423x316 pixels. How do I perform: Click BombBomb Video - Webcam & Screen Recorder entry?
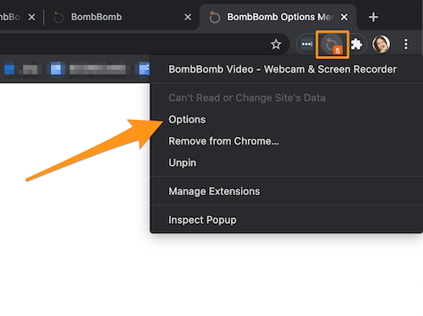[x=287, y=69]
